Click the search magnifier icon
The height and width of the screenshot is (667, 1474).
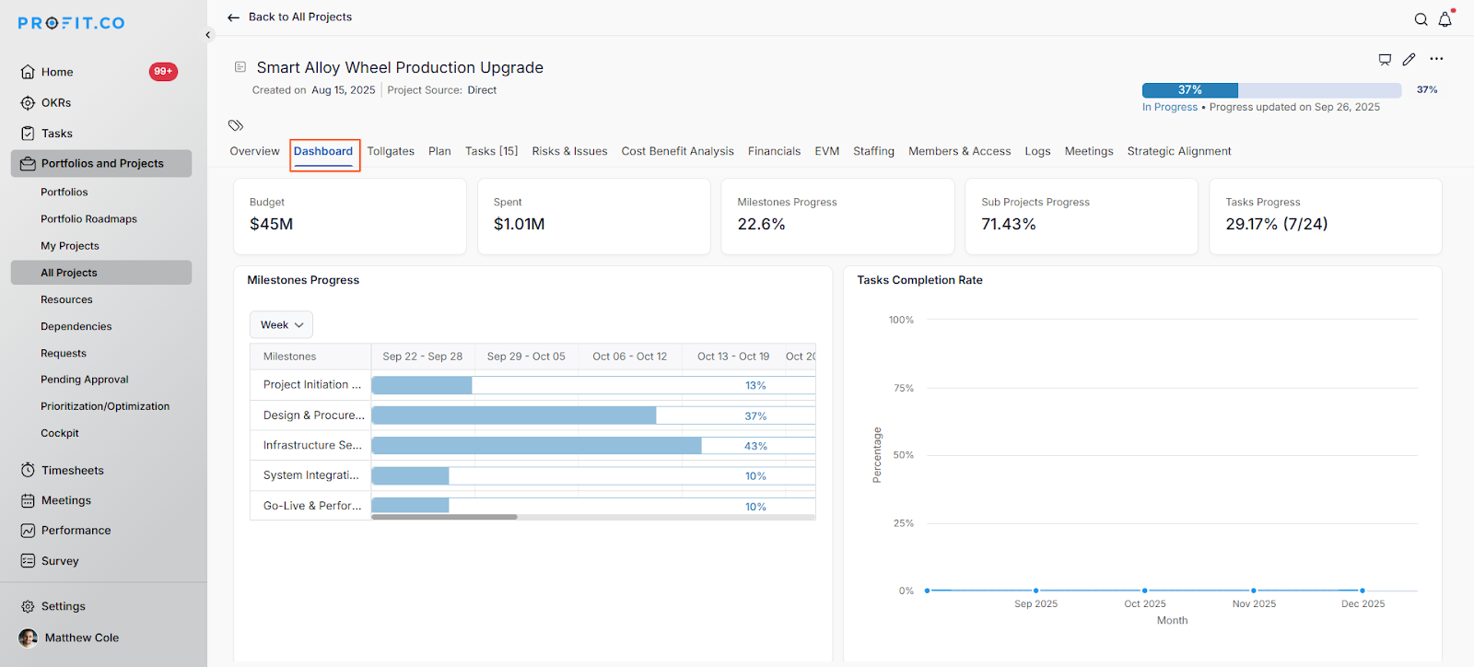point(1421,19)
